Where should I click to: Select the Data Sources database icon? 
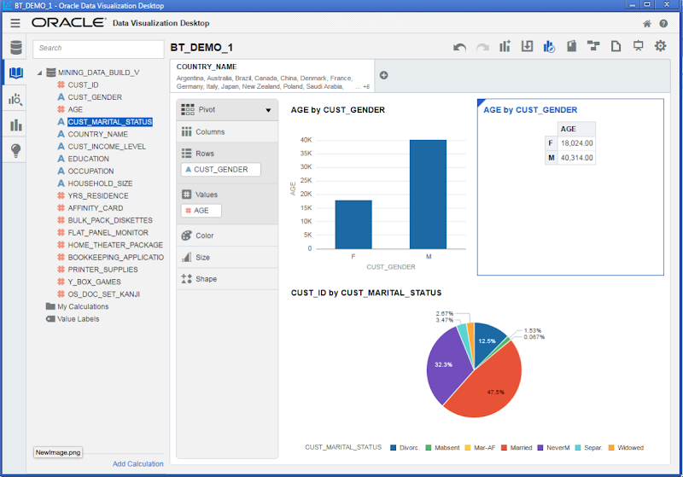16,48
